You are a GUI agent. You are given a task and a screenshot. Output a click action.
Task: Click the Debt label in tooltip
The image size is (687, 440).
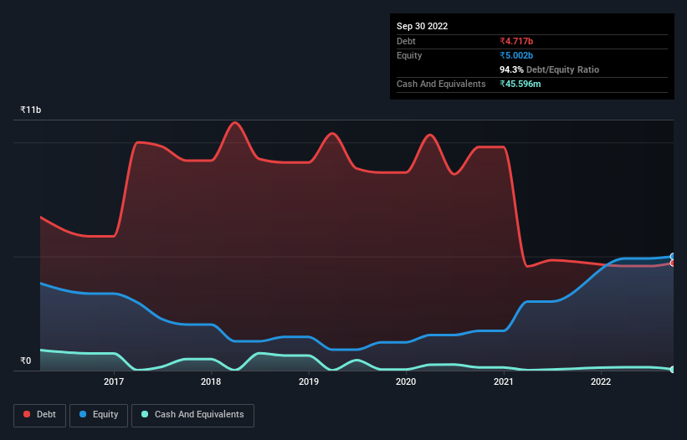(406, 41)
